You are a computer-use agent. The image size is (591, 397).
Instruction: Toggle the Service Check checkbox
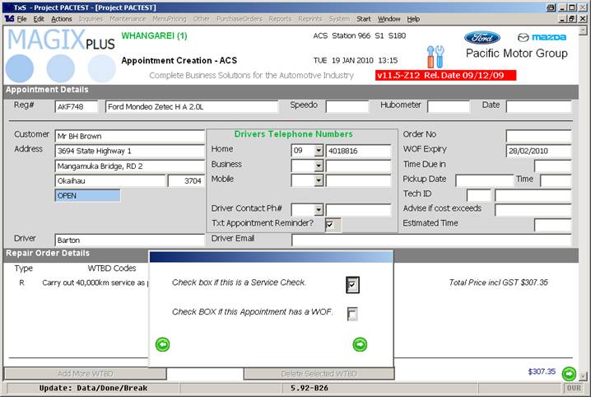(x=352, y=284)
